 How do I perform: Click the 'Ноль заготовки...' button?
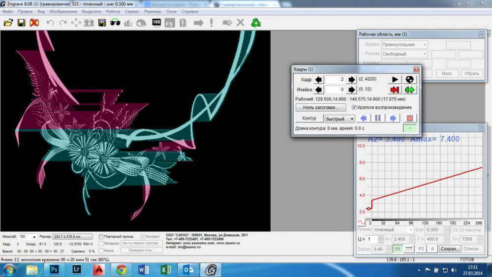point(320,107)
